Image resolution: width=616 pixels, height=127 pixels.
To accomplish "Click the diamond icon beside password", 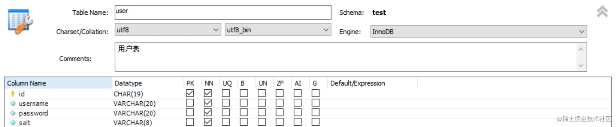I will 13,113.
